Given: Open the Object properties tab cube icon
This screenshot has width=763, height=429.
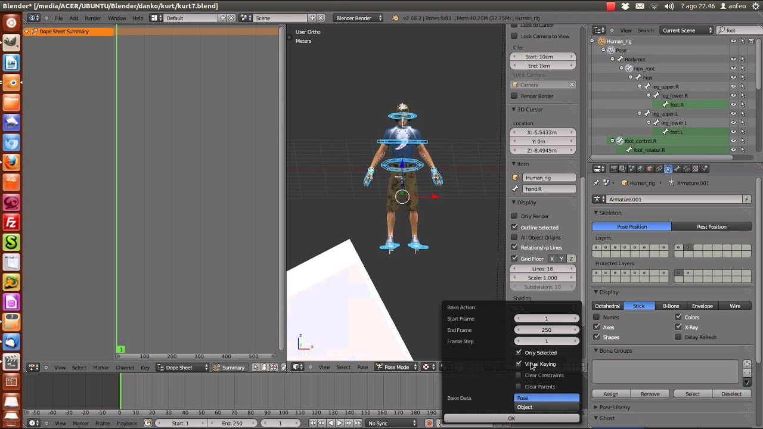Looking at the screenshot, I should coord(650,169).
